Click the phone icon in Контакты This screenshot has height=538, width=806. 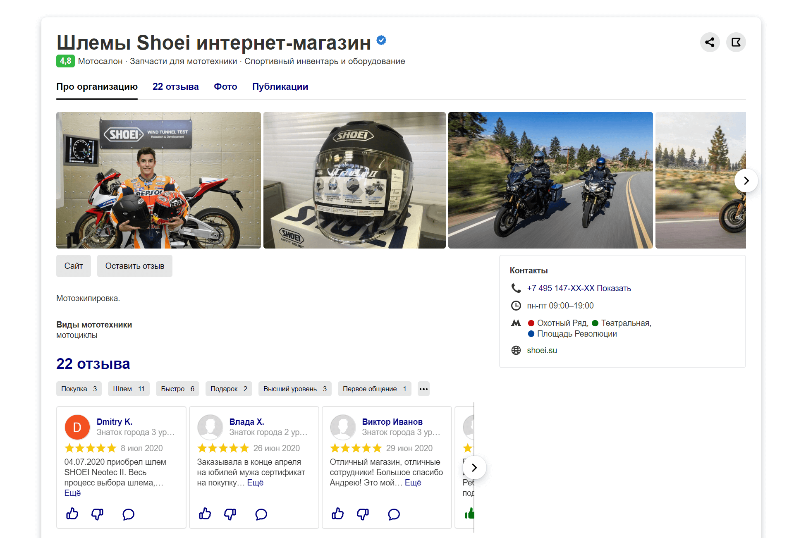[516, 288]
